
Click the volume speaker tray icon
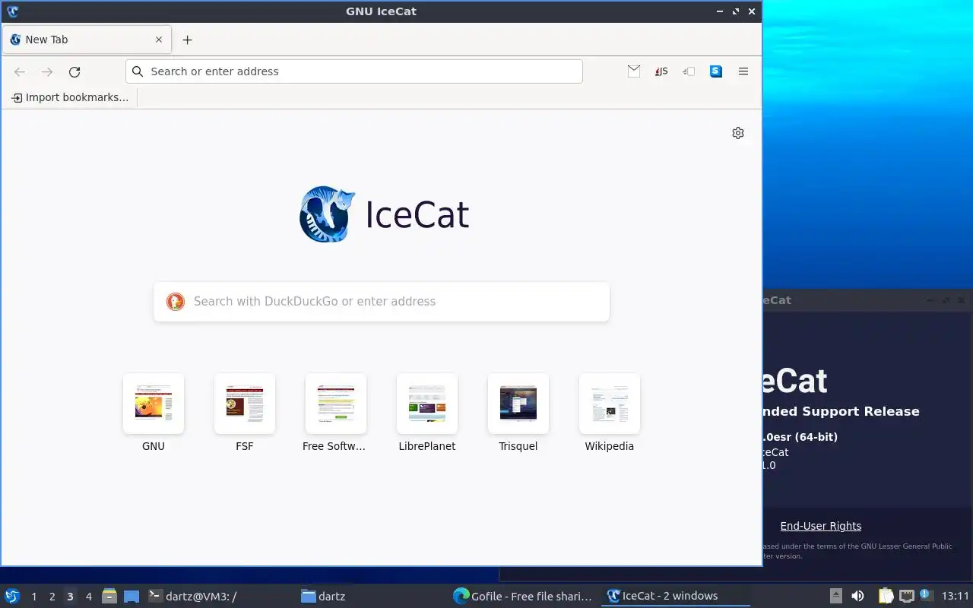click(857, 596)
